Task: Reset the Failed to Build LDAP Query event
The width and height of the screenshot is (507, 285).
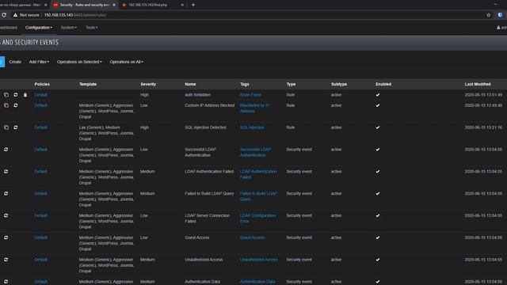Action: 6,193
